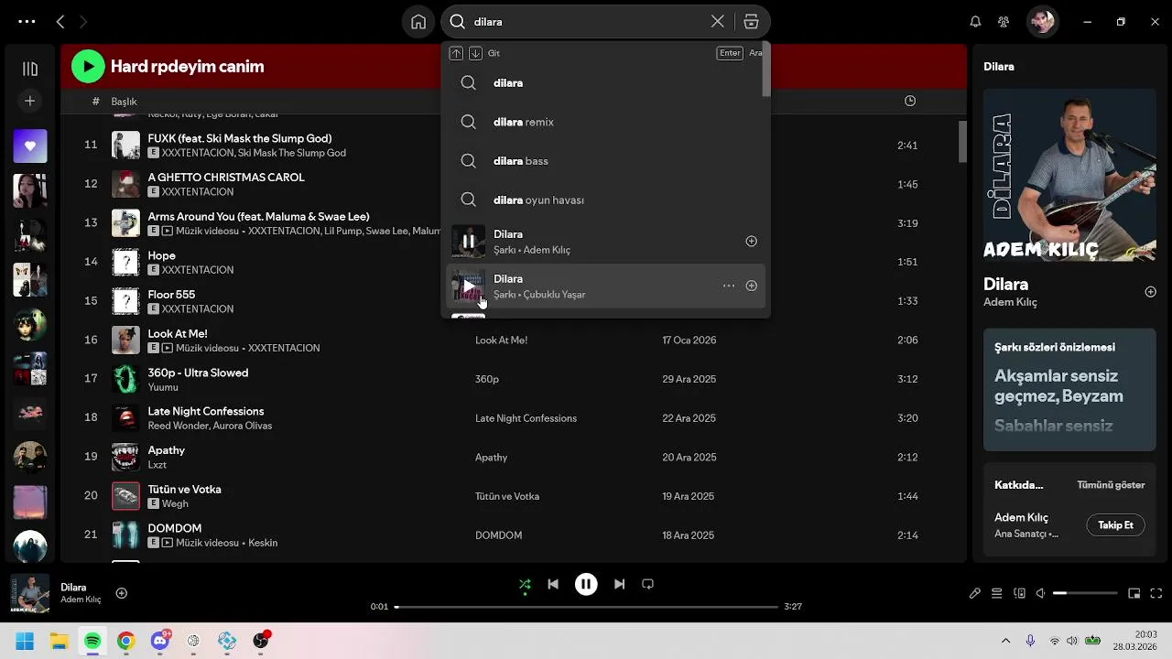Open the Liked Songs heart tile

(x=30, y=146)
